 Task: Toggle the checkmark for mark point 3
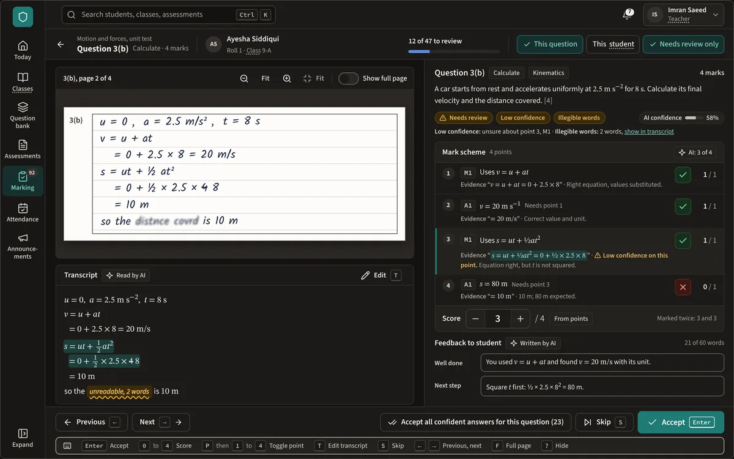[683, 241]
